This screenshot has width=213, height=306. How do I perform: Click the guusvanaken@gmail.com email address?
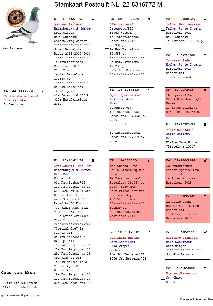pyautogui.click(x=20, y=296)
